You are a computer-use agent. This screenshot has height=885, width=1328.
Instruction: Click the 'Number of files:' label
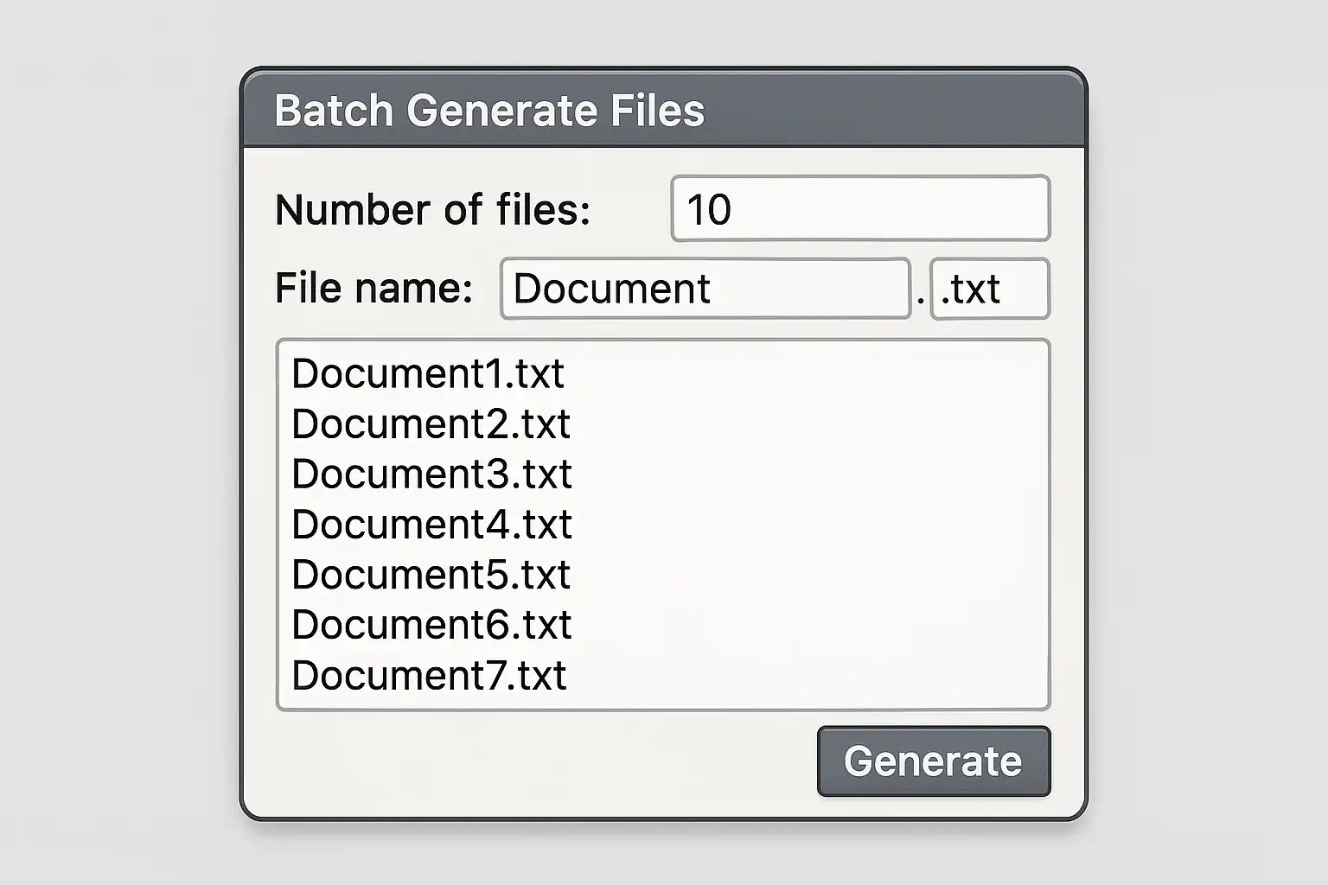[432, 210]
